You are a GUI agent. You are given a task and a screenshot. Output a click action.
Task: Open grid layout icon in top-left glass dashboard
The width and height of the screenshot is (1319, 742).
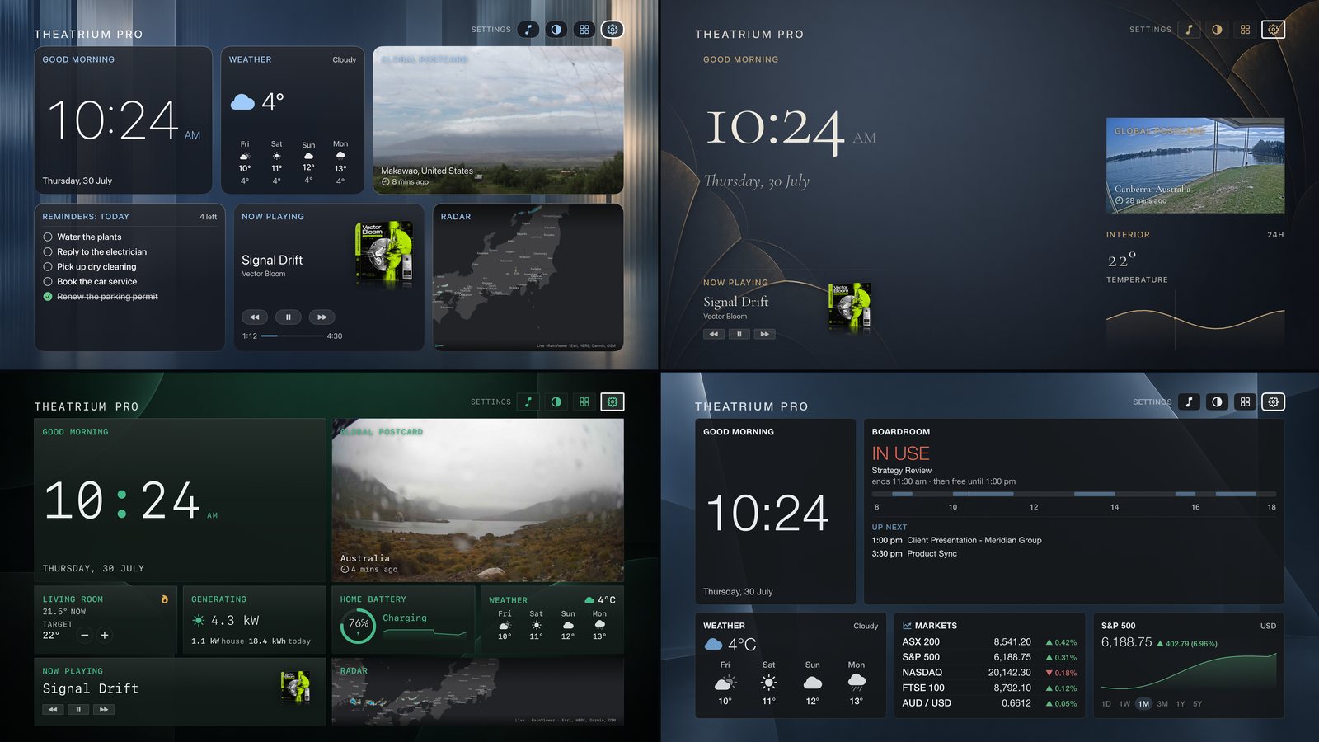tap(584, 30)
